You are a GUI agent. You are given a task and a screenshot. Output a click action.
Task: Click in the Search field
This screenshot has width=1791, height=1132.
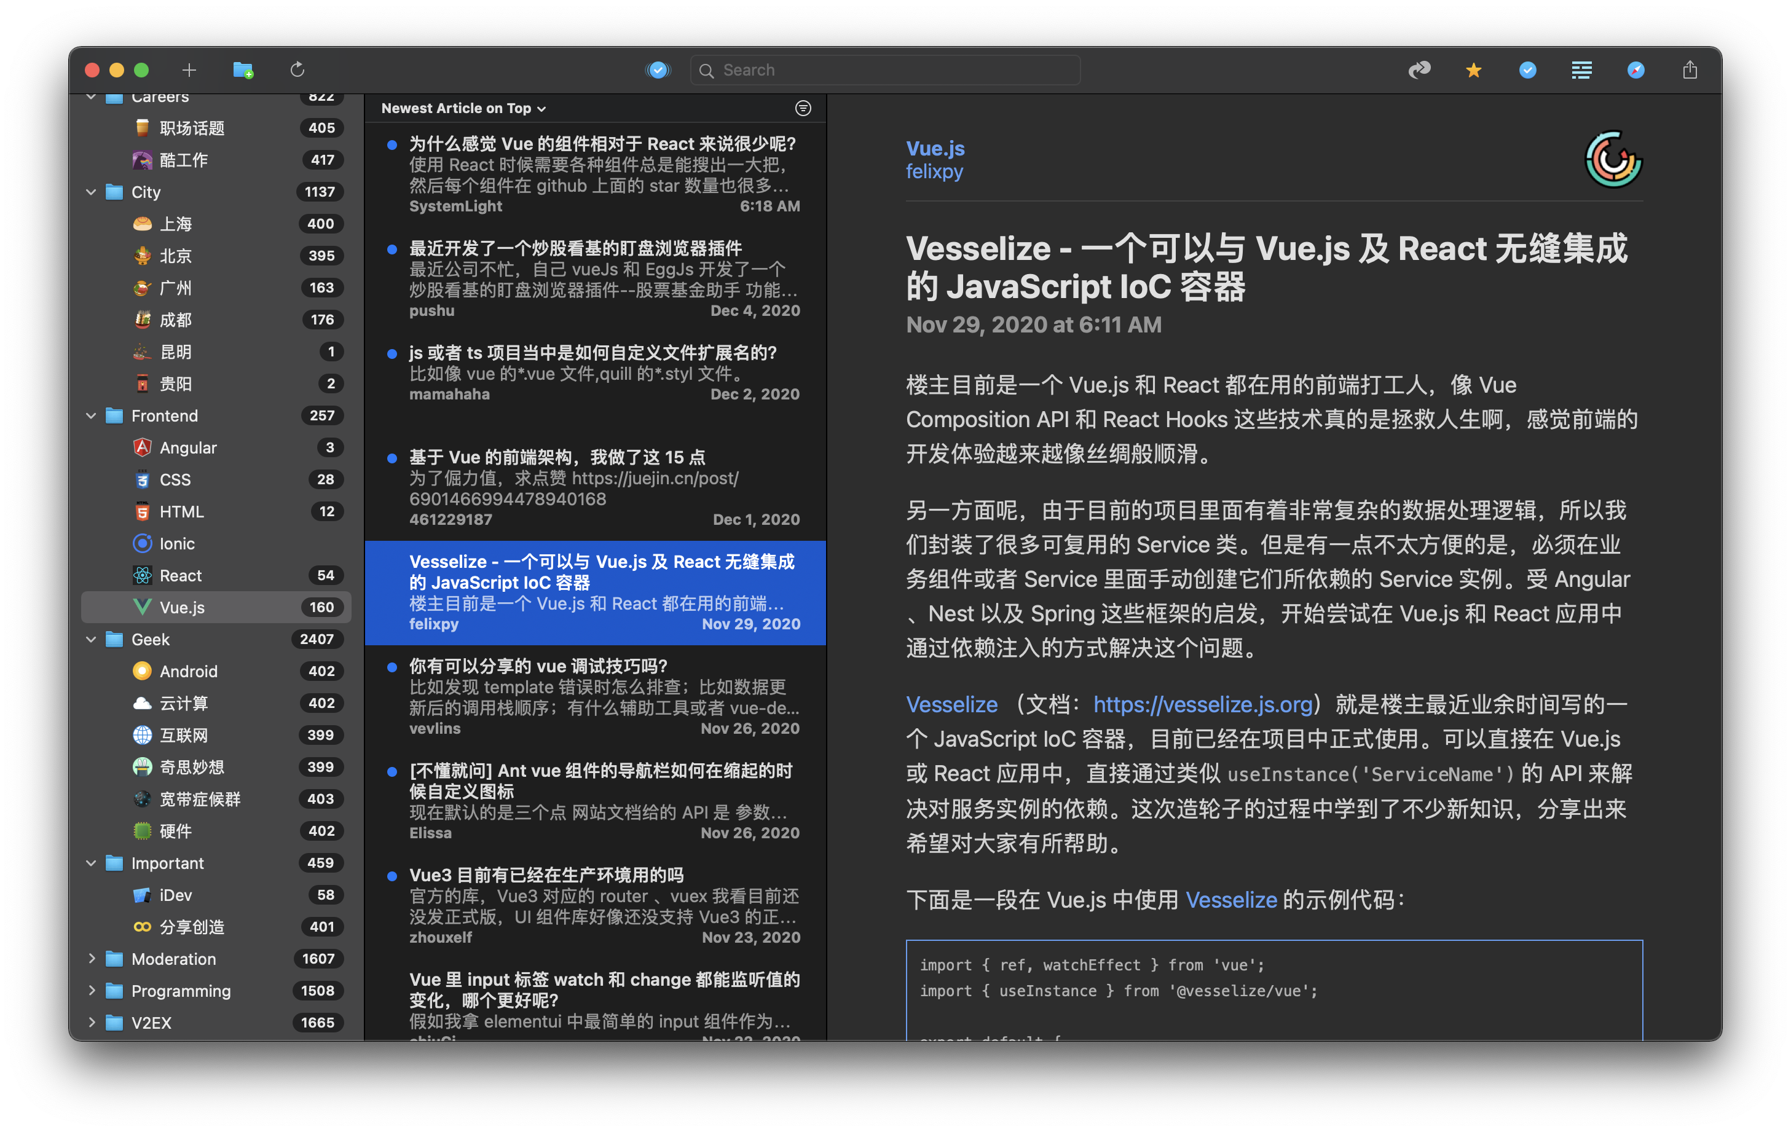click(885, 70)
